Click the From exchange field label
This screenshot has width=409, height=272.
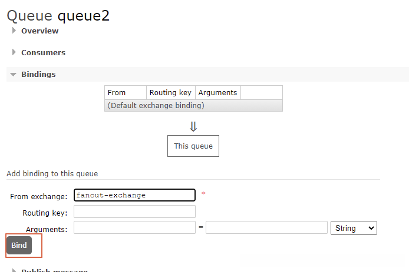pos(38,196)
